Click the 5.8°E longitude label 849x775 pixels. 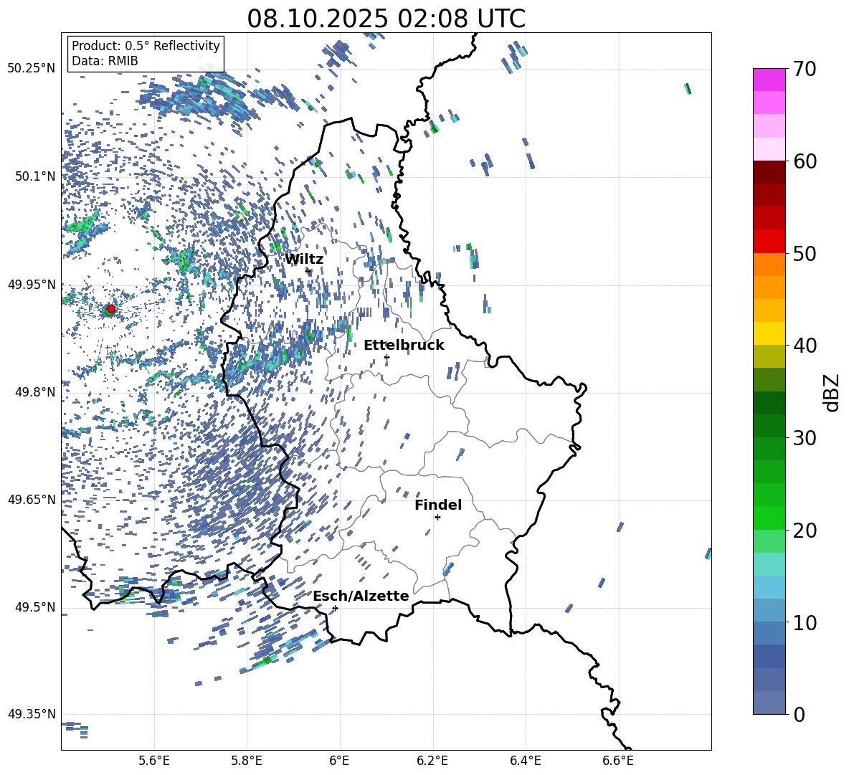coord(247,761)
